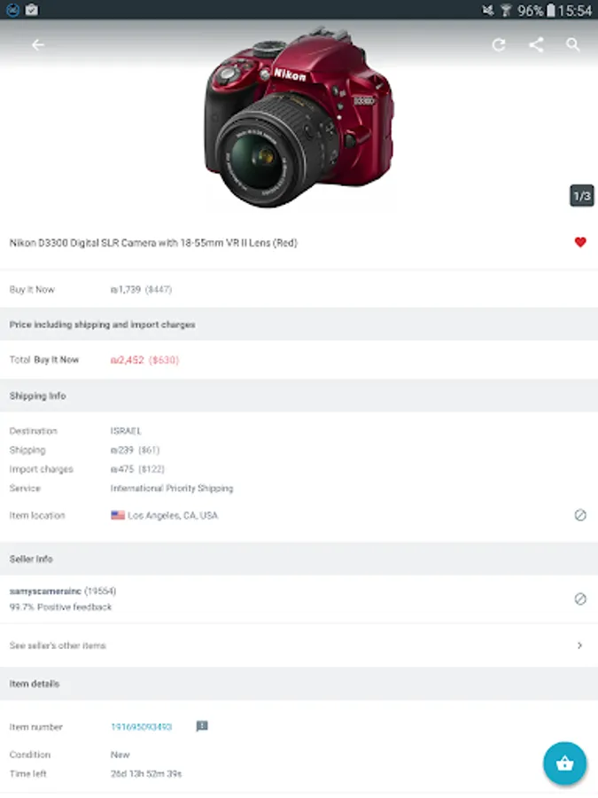598x798 pixels.
Task: Tap the Total Buy It Now price
Action: pos(145,360)
